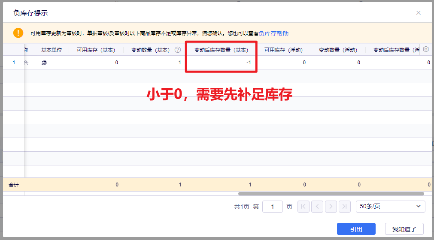
Task: Confirm with the 我知道了 button
Action: [x=404, y=229]
